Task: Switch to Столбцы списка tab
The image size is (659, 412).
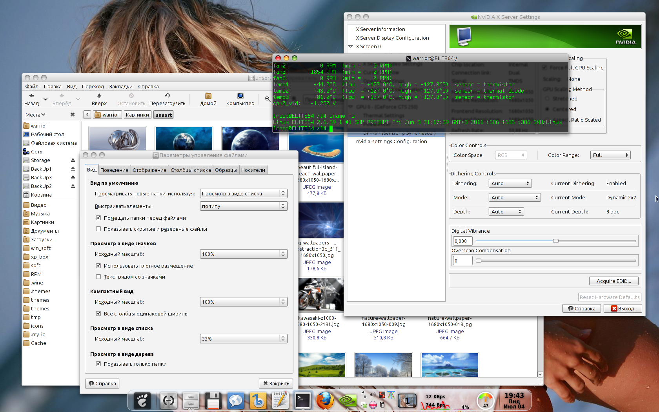Action: pos(191,170)
